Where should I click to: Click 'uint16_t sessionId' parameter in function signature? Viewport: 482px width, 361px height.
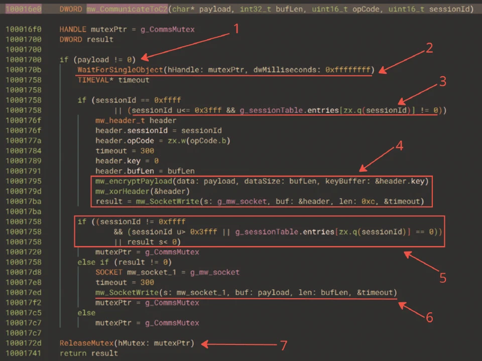coord(429,9)
